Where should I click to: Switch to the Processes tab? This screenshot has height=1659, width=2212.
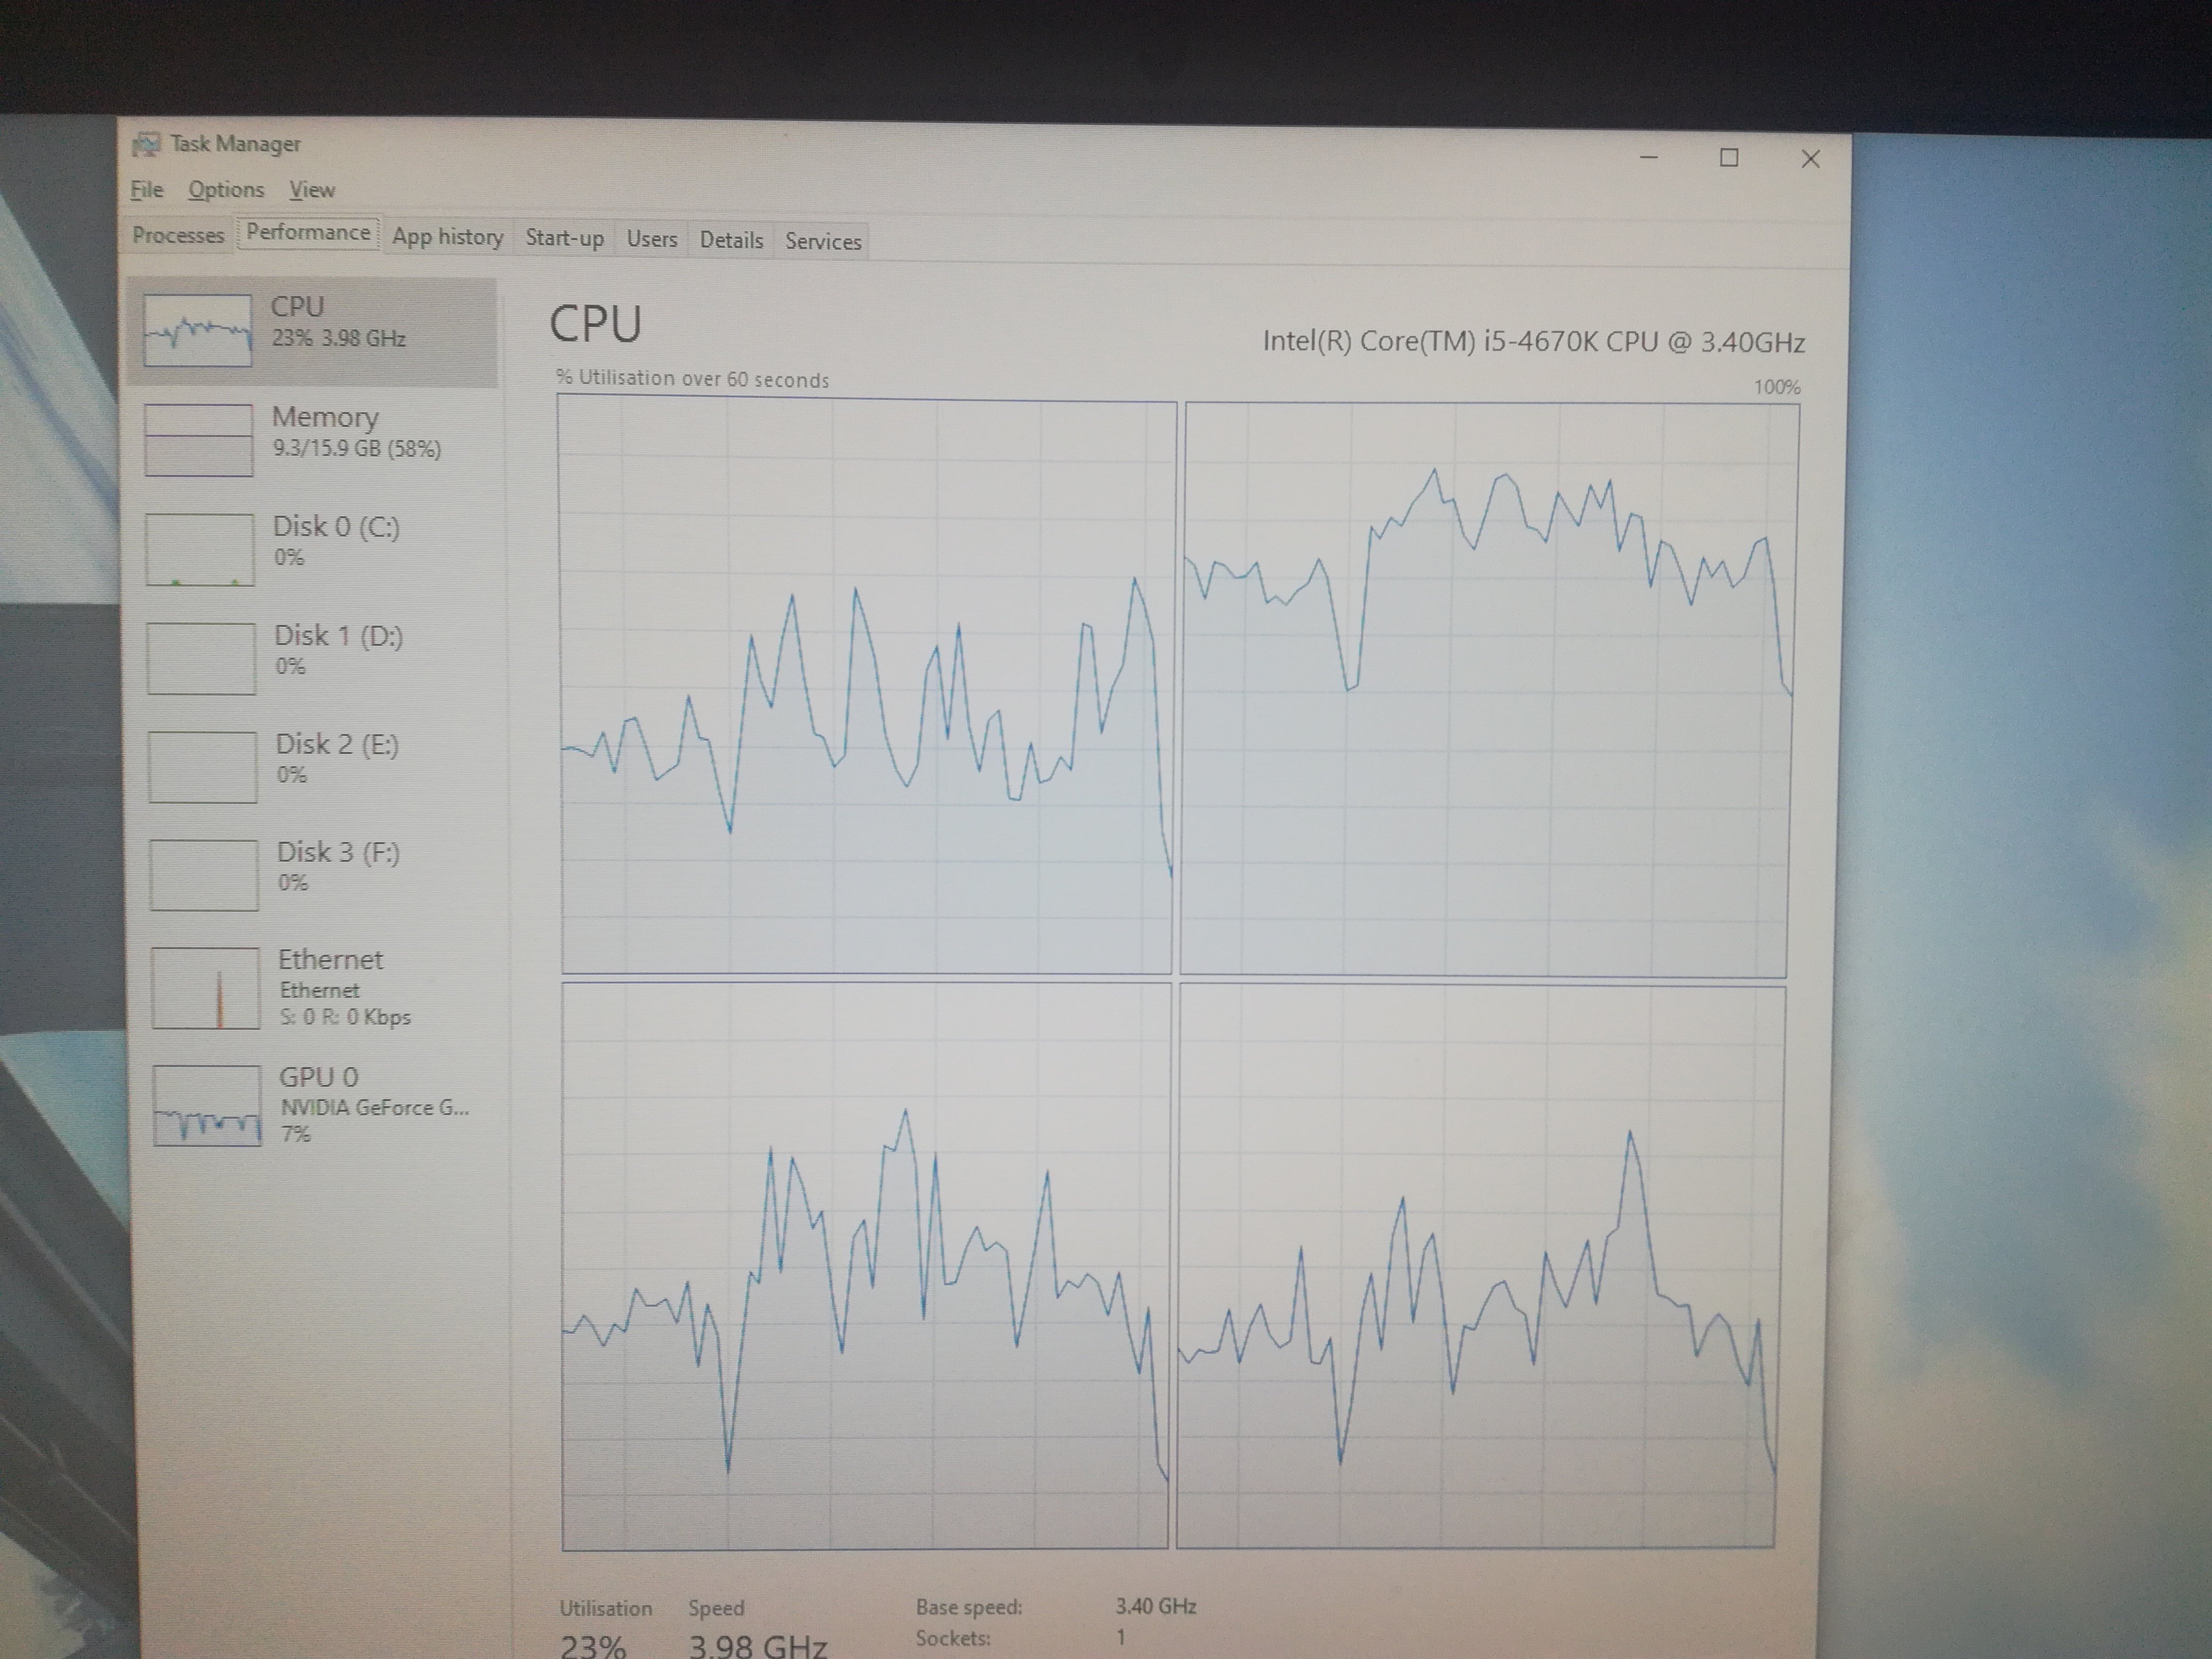pyautogui.click(x=178, y=235)
